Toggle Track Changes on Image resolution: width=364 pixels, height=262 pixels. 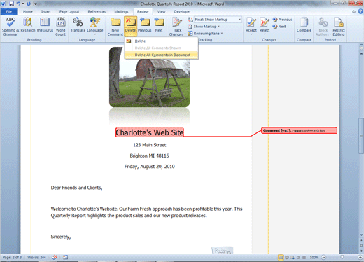tap(177, 23)
